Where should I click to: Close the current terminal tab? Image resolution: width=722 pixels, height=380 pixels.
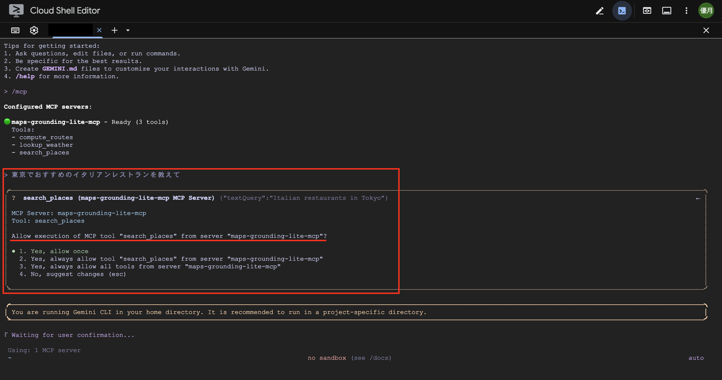click(x=99, y=30)
